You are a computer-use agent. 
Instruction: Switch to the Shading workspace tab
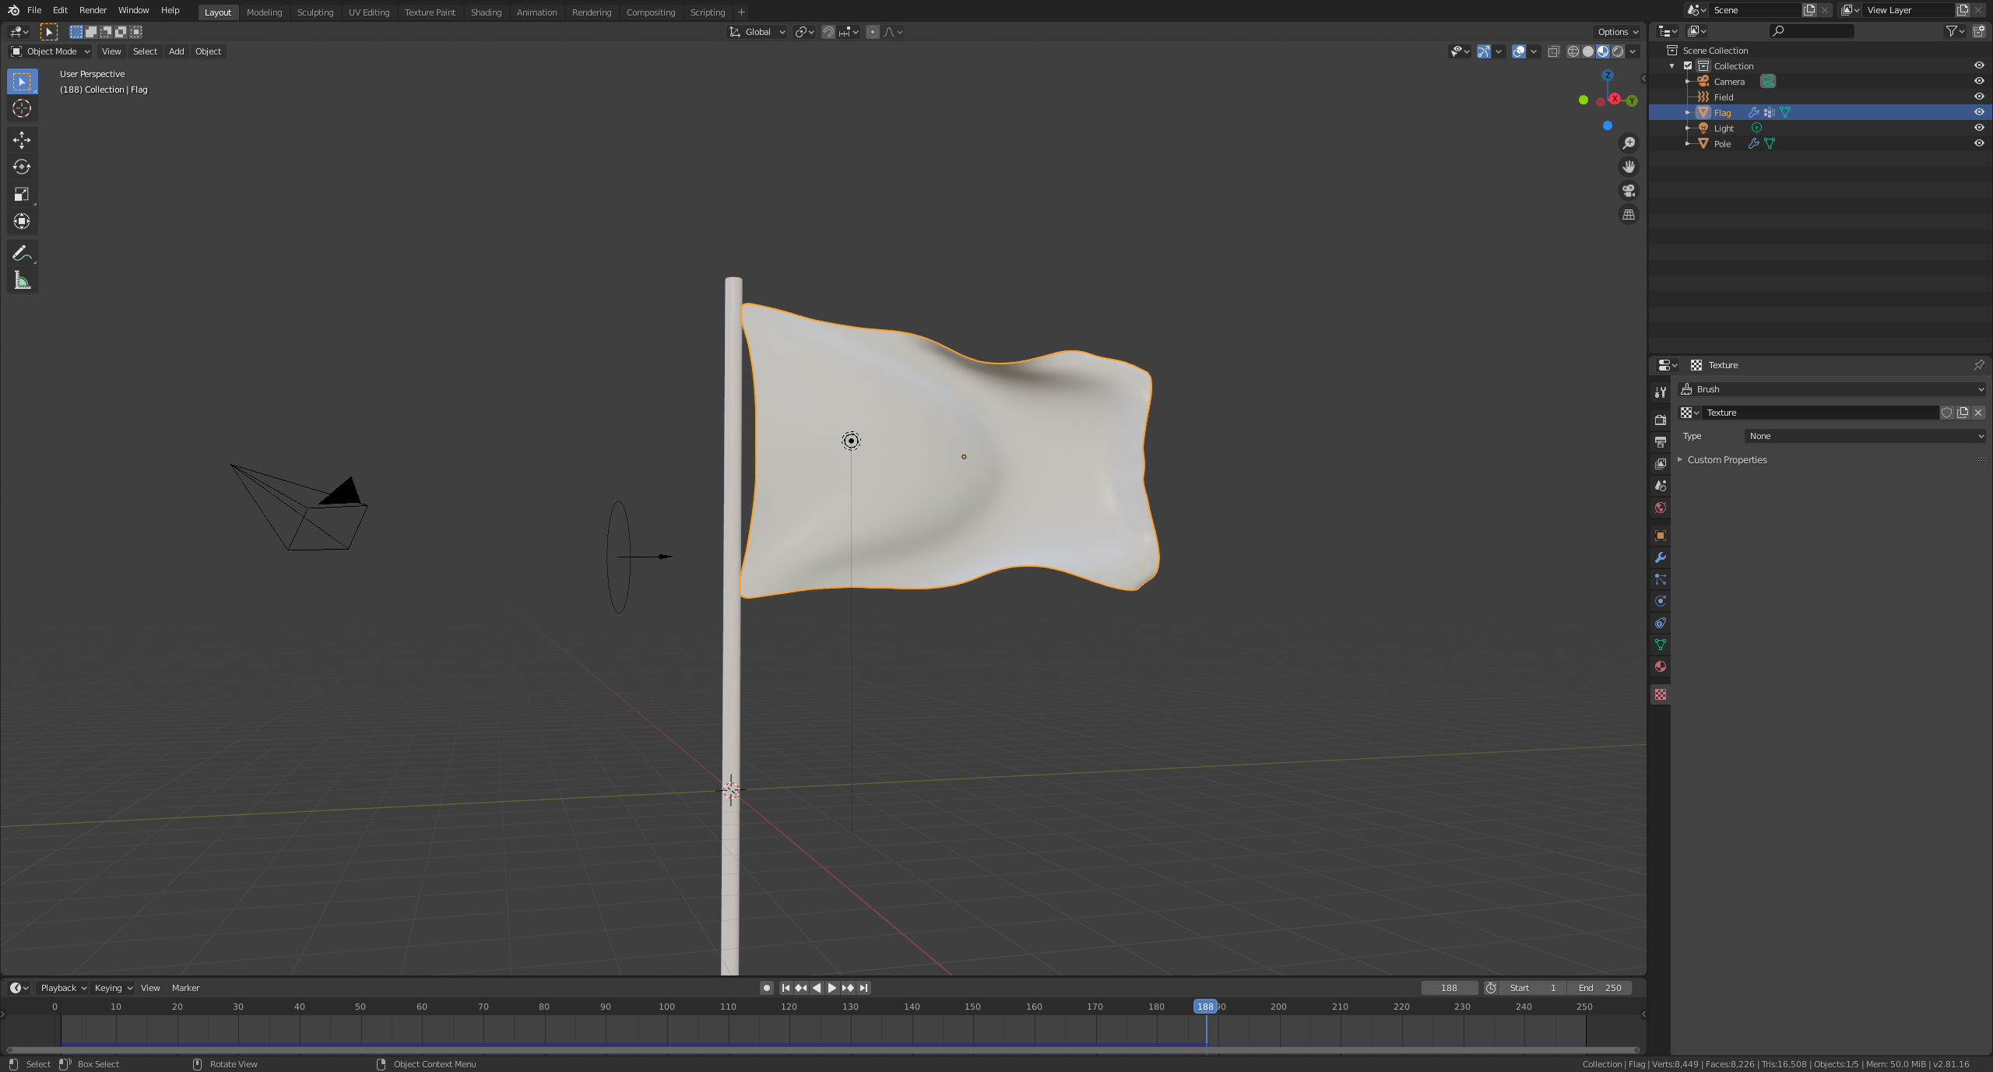[486, 12]
